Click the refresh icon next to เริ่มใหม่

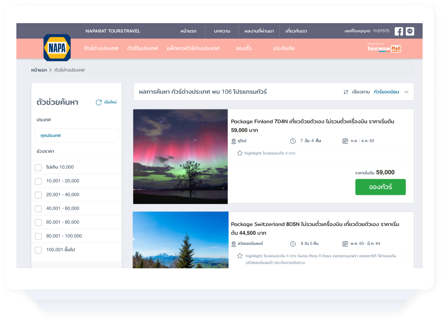99,102
